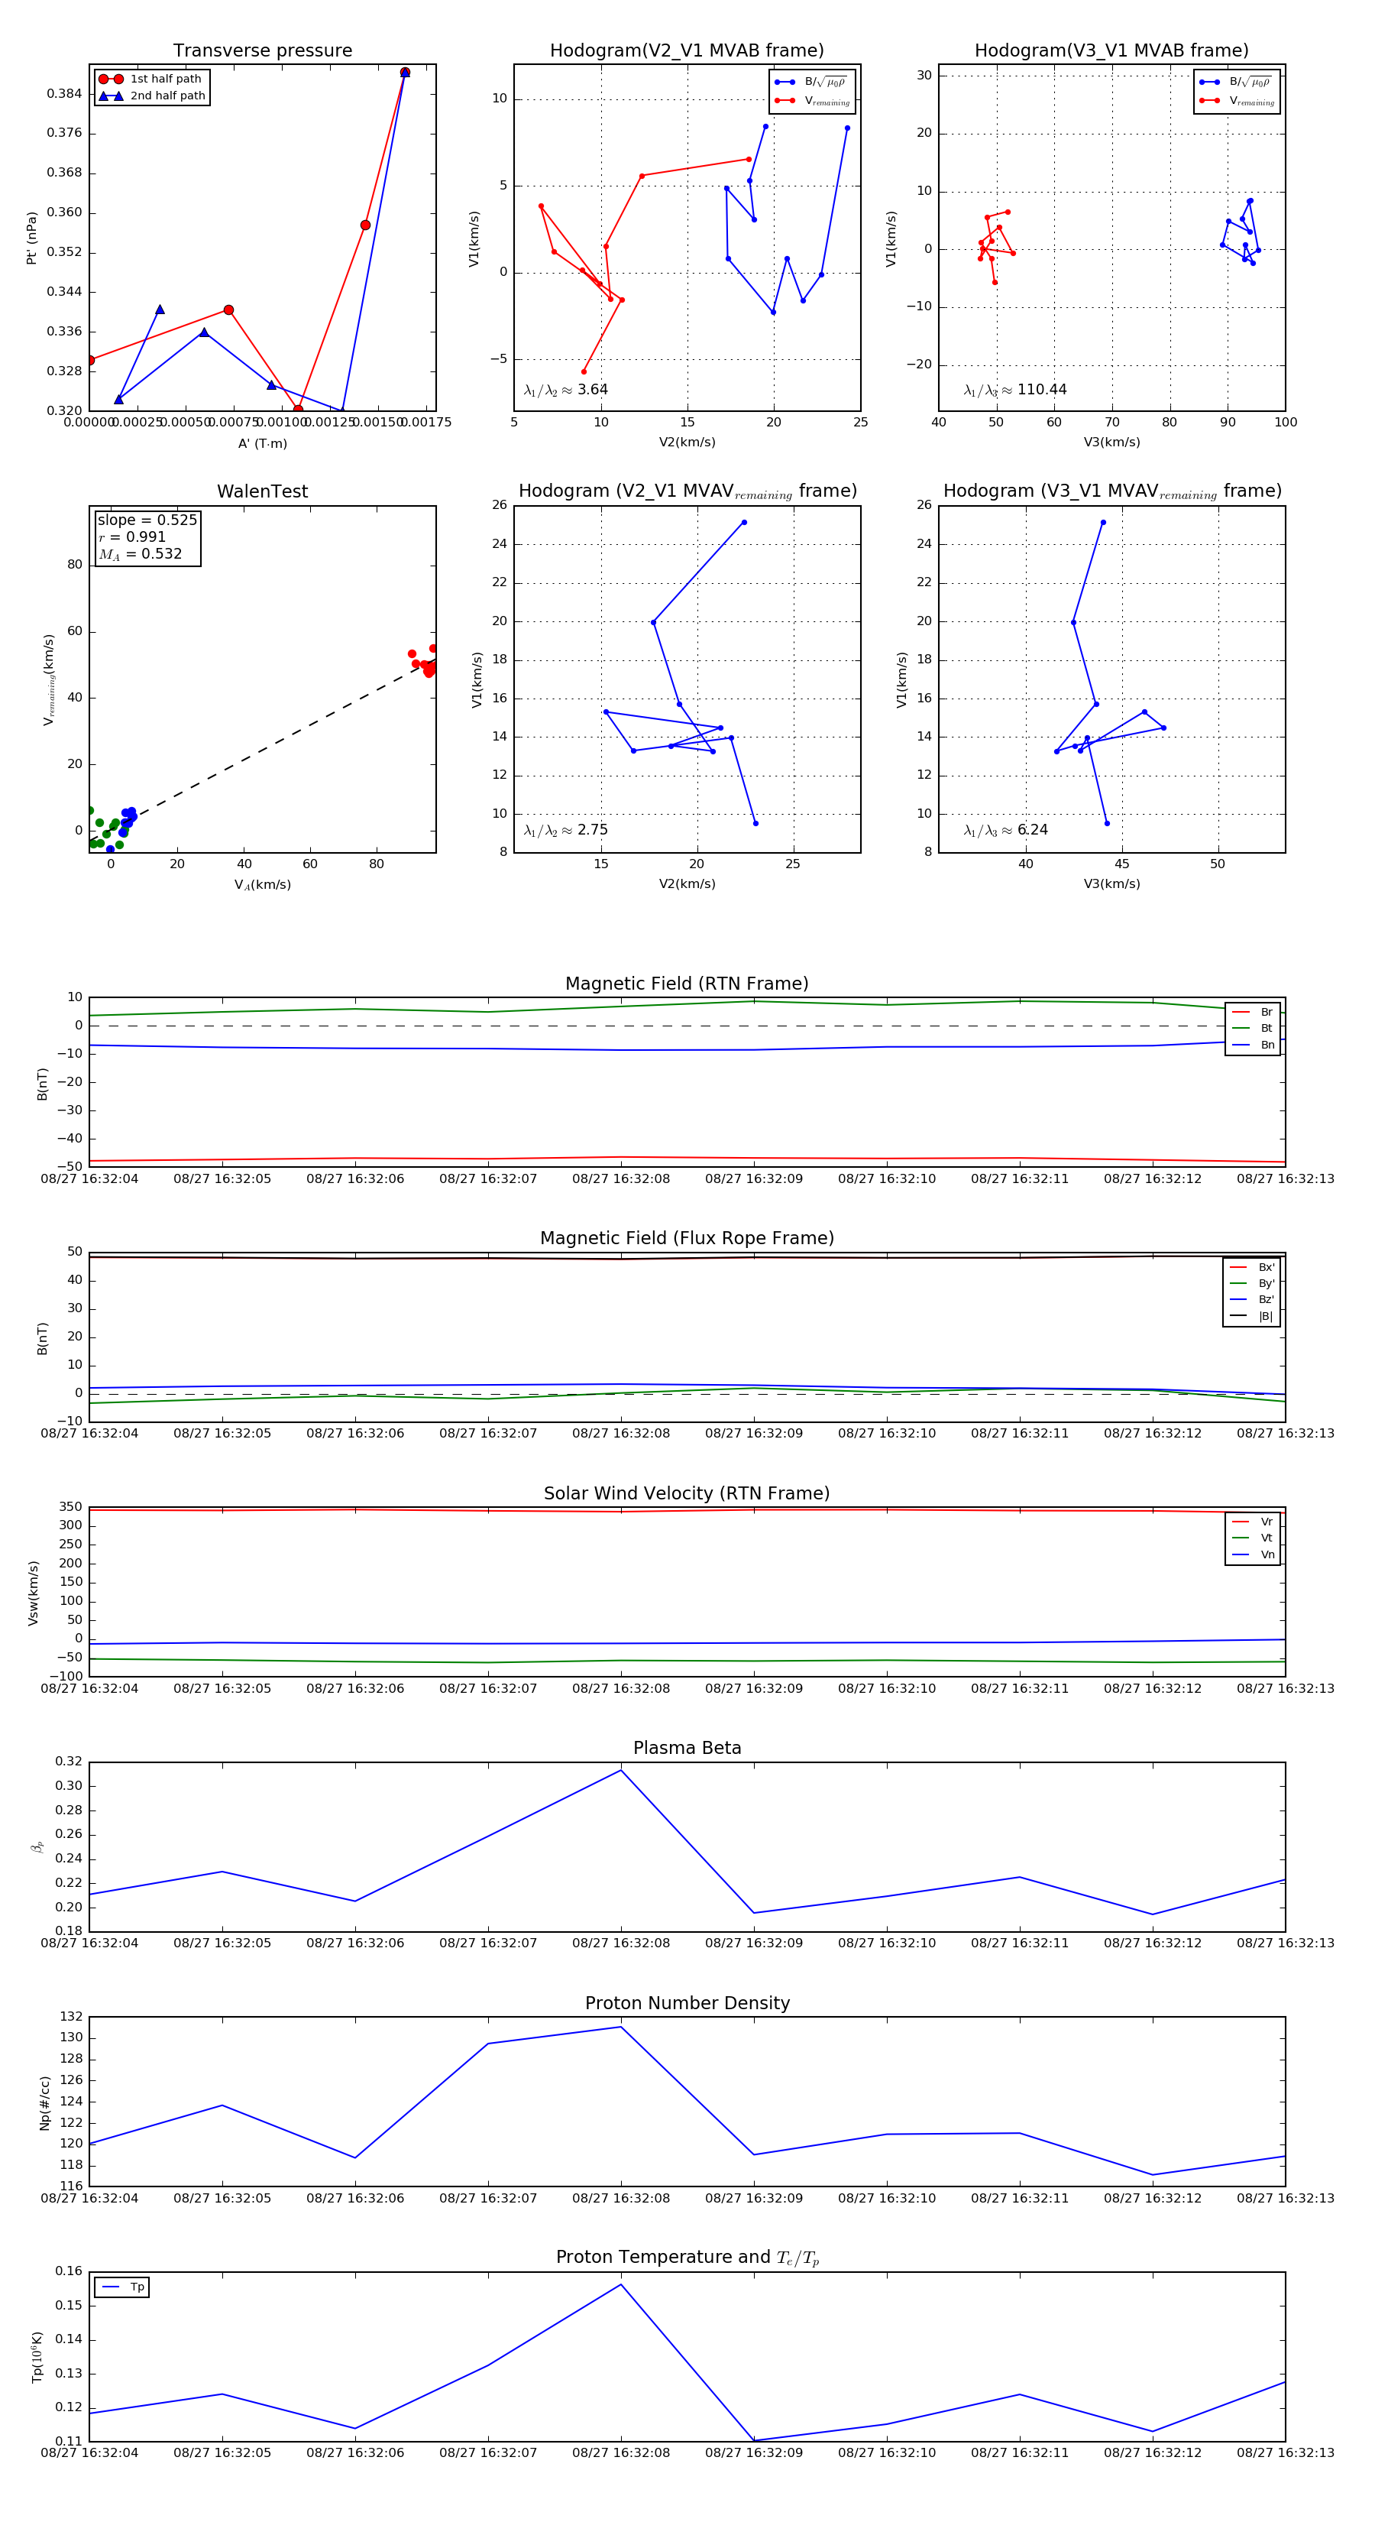Select the 'Br' legend entry
The width and height of the screenshot is (1375, 2522).
(1253, 1013)
